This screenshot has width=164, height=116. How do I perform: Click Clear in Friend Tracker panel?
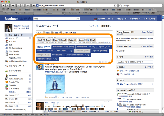pos(143,32)
